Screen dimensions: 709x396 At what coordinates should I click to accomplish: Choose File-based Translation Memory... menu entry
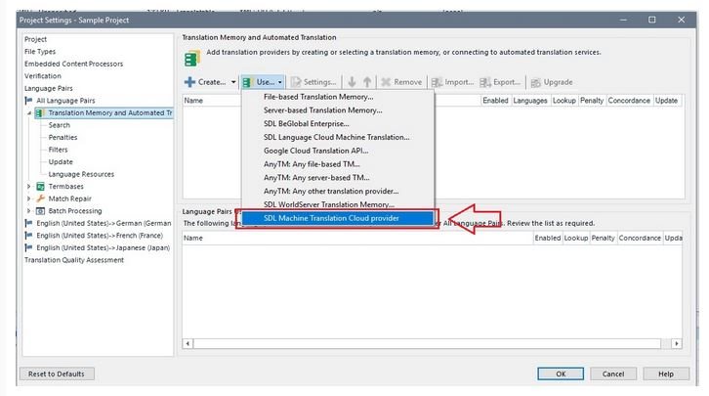point(338,97)
